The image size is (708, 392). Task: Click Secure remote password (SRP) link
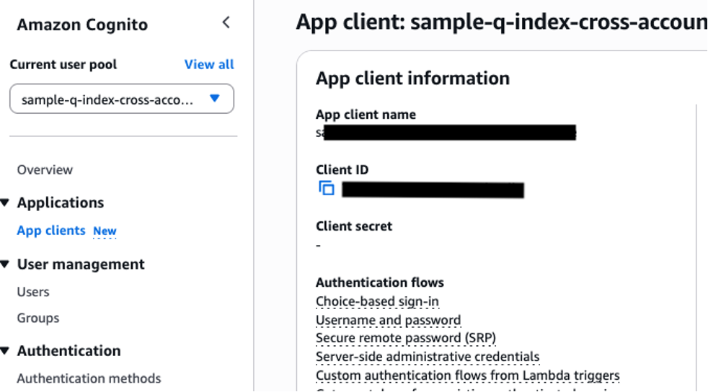[x=406, y=339]
